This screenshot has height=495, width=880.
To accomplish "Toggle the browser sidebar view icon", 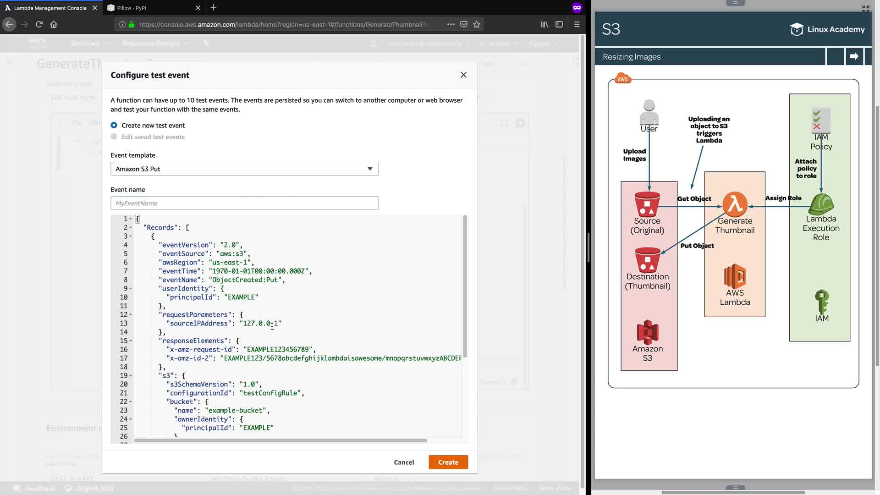I will pyautogui.click(x=559, y=24).
